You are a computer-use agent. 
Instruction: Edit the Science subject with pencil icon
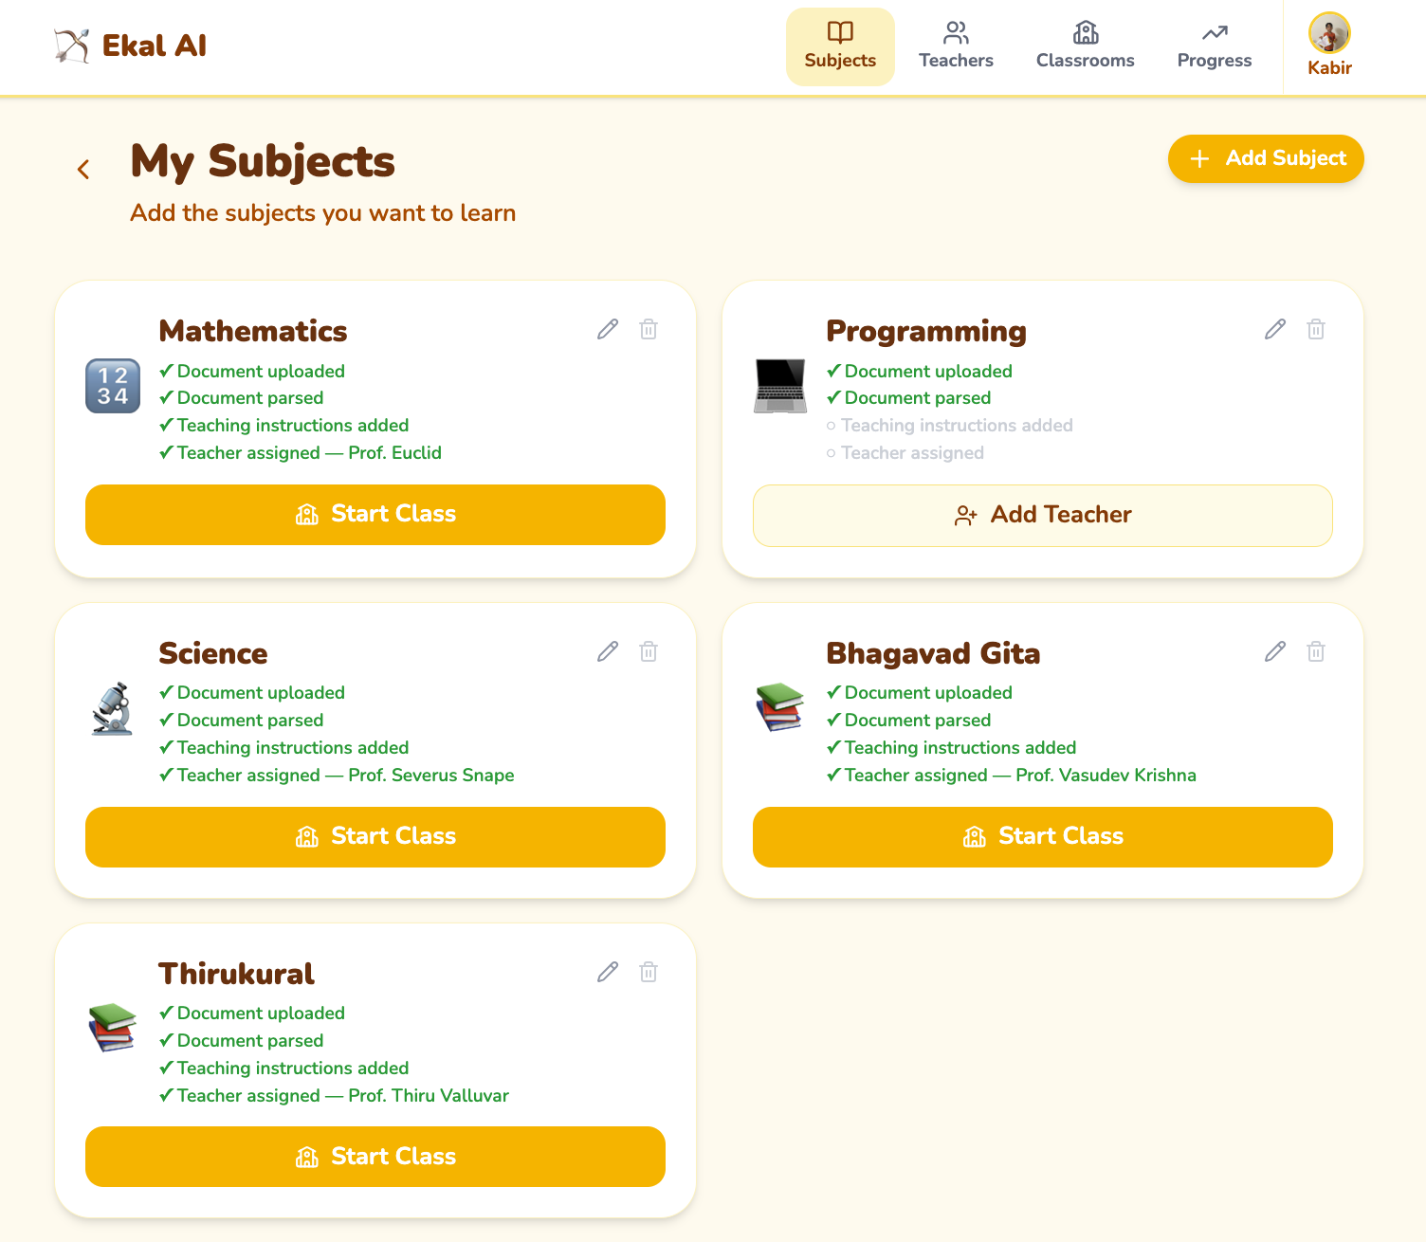tap(608, 651)
